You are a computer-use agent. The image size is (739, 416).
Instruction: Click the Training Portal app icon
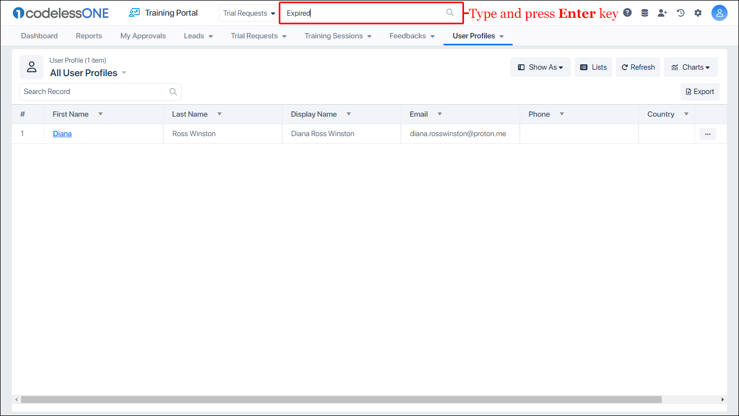(135, 12)
